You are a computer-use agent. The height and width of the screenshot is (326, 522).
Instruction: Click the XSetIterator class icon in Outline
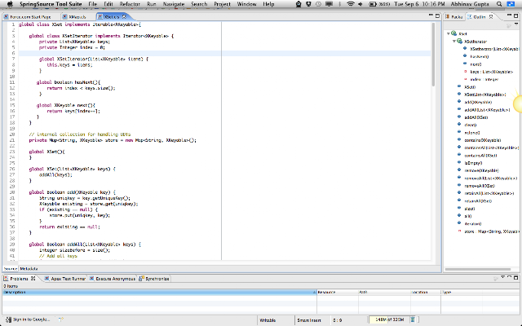coord(460,41)
